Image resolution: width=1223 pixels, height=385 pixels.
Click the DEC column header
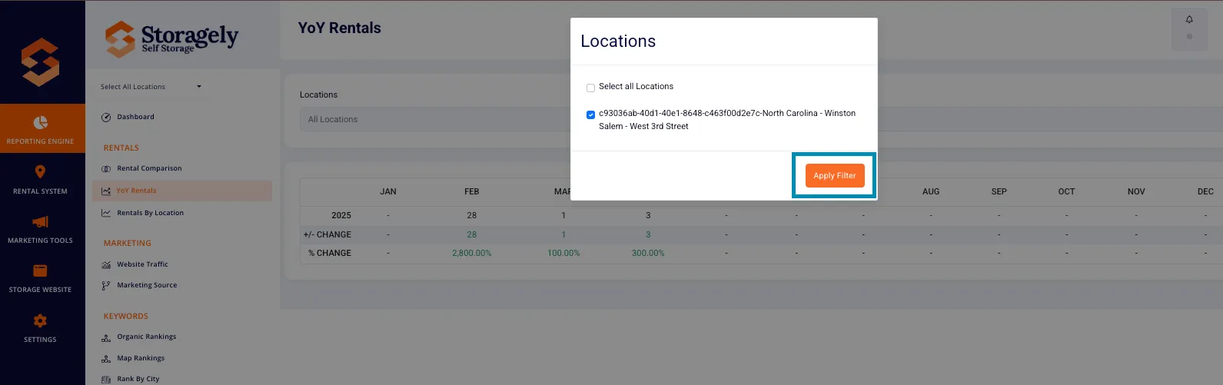click(x=1205, y=191)
